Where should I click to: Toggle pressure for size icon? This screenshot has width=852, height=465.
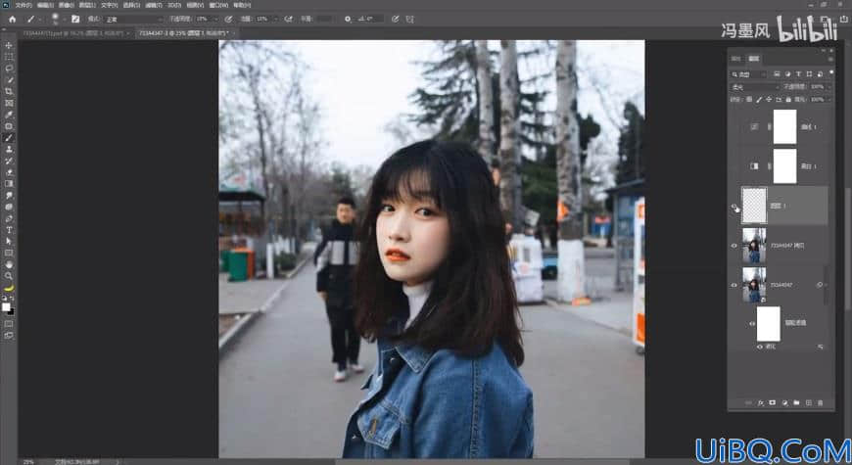tap(395, 19)
